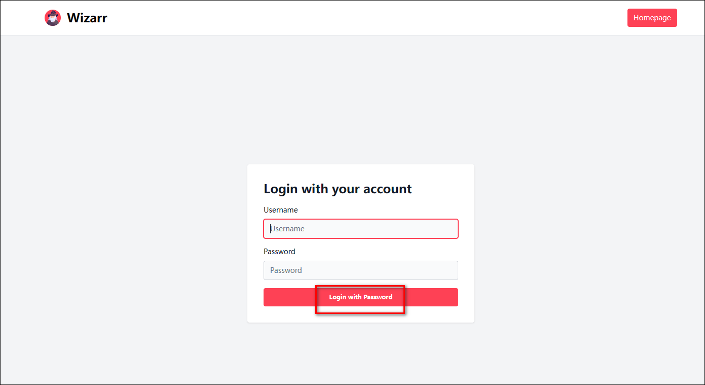Click the Username placeholder text
The width and height of the screenshot is (705, 385).
pos(288,229)
